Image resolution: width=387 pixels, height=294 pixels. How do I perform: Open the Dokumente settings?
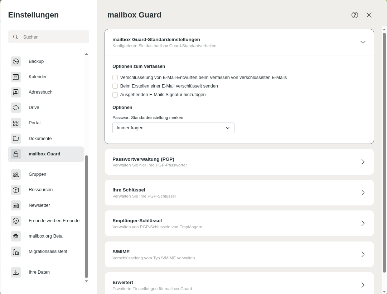(46, 138)
